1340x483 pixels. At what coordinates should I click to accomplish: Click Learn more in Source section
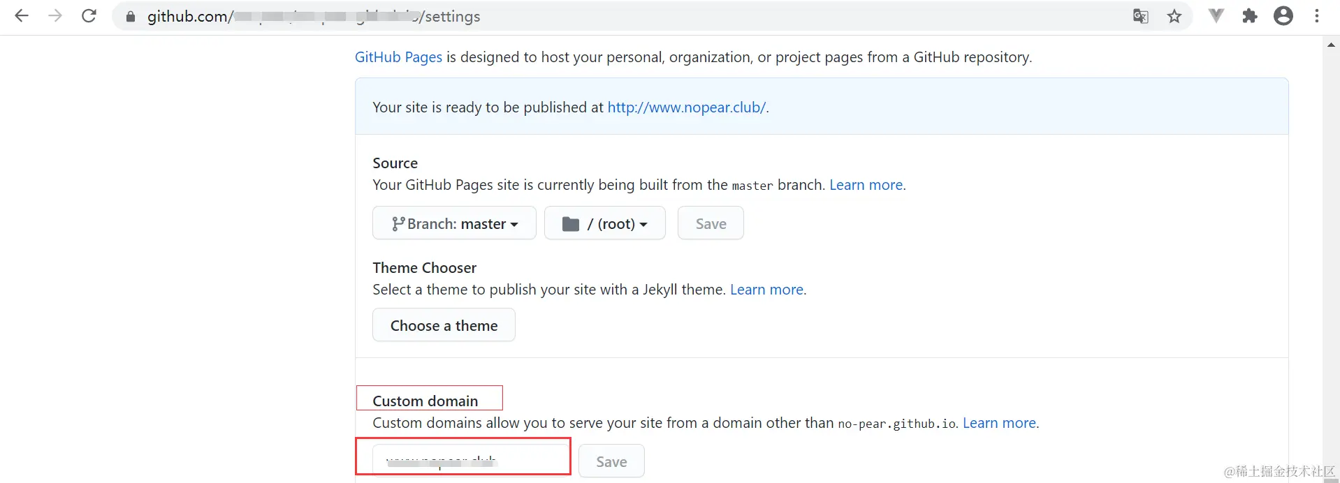pyautogui.click(x=866, y=185)
